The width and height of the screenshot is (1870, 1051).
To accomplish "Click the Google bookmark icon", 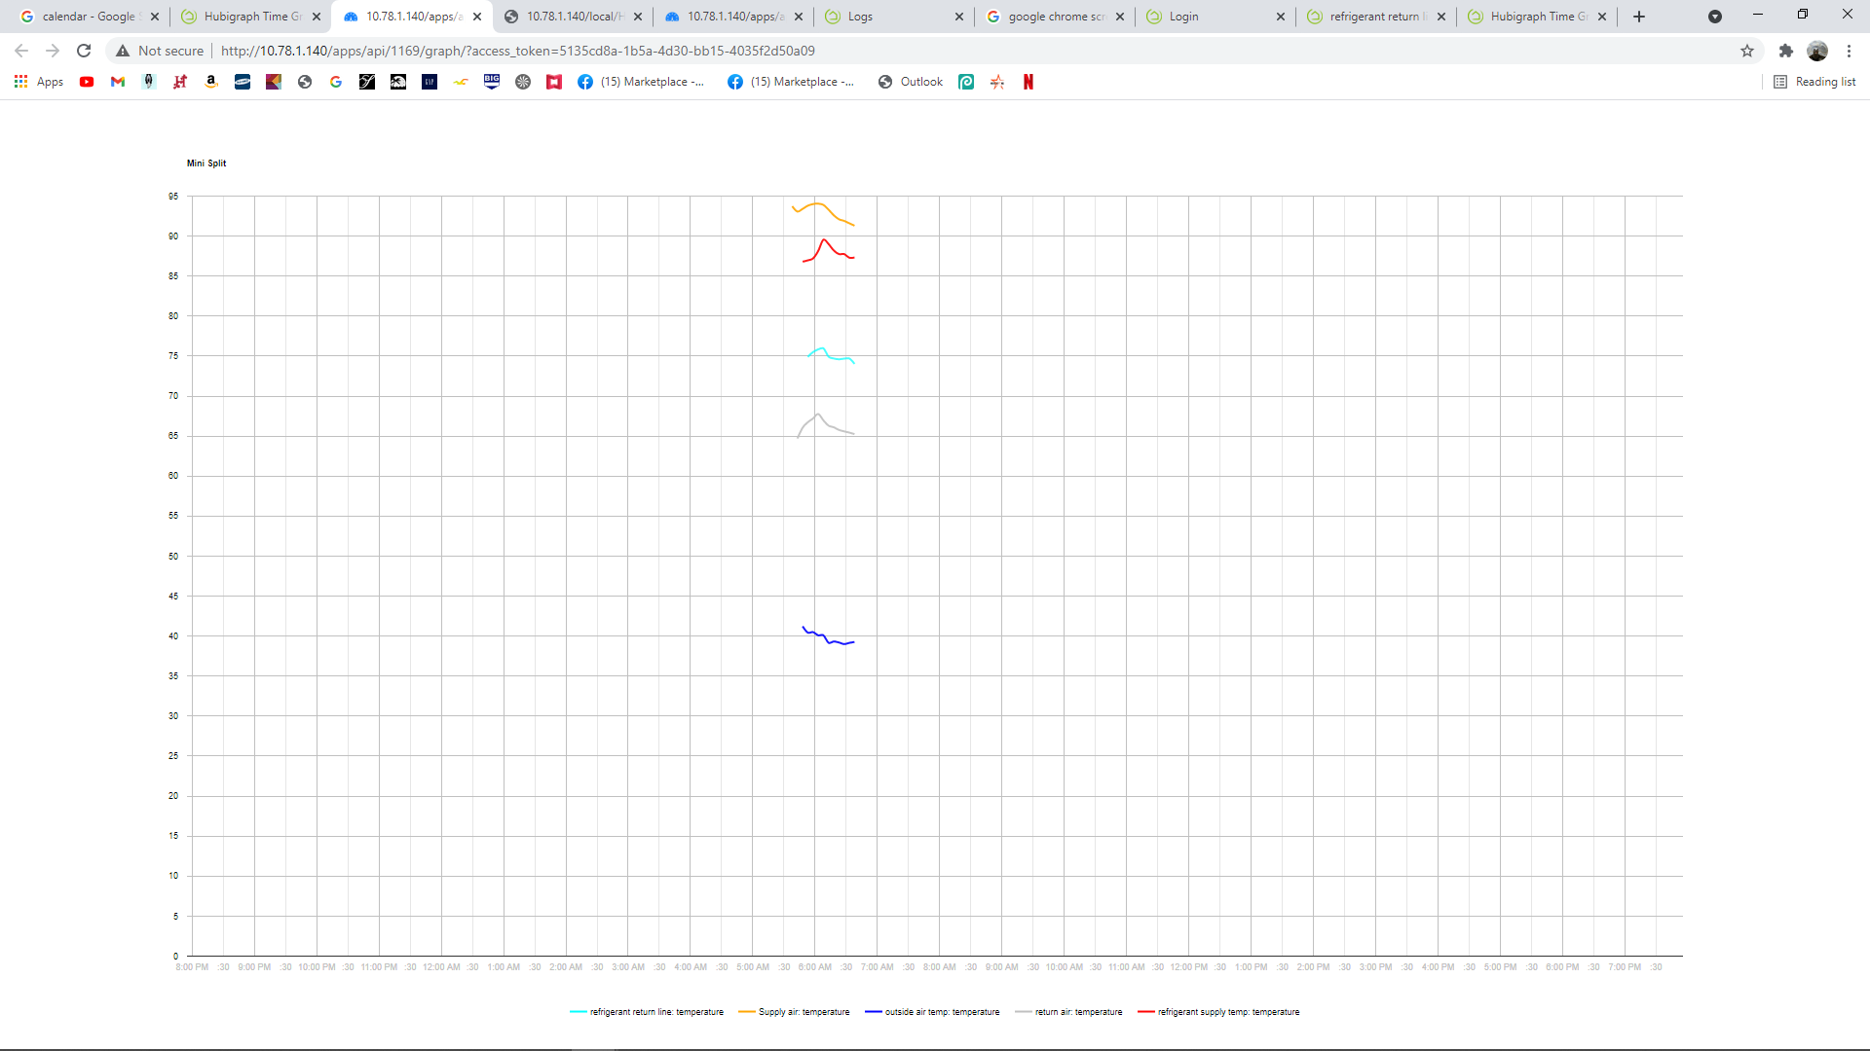I will (x=336, y=82).
